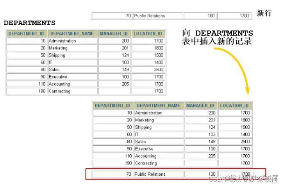Image resolution: width=284 pixels, height=187 pixels.
Task: Click the 1700 value in the 新行 row
Action: click(245, 16)
